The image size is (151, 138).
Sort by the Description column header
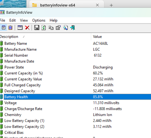tap(45, 36)
